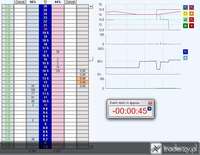The width and height of the screenshot is (200, 155).
Task: Click the back cell at price 14
Action: [x=33, y=75]
